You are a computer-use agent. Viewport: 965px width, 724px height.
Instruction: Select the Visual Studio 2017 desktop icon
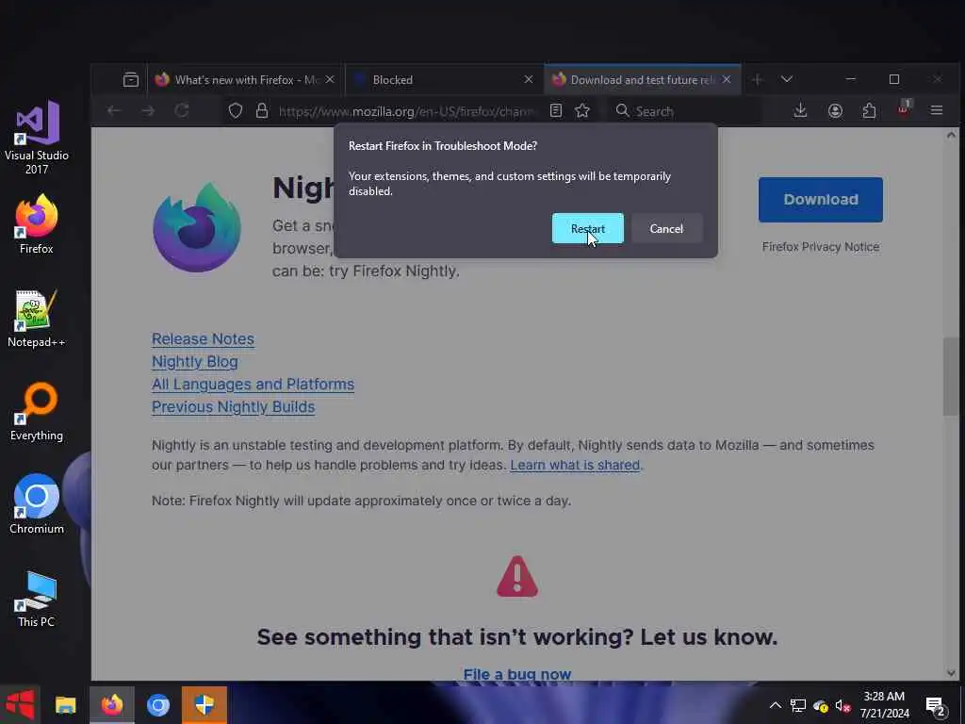coord(37,138)
